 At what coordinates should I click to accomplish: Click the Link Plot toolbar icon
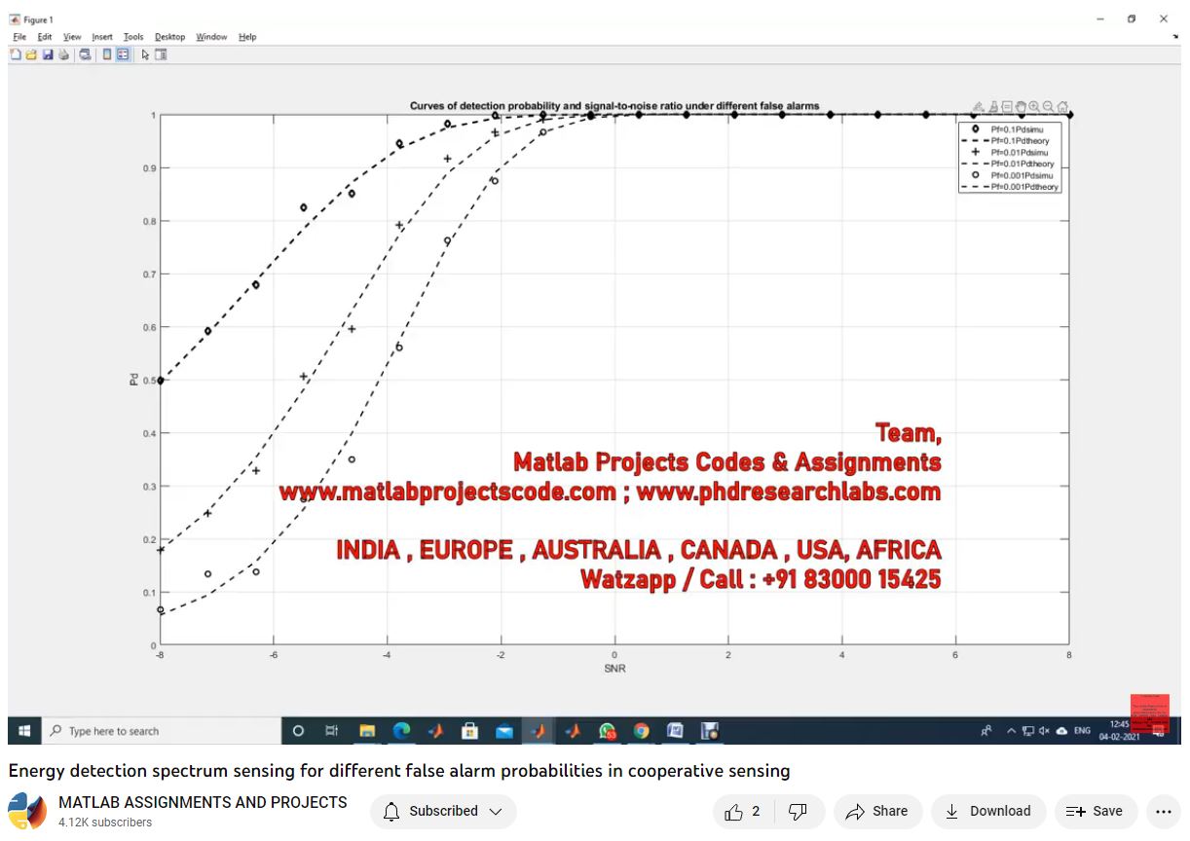(x=86, y=55)
